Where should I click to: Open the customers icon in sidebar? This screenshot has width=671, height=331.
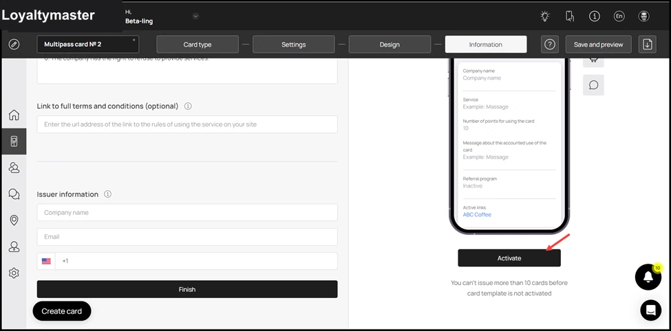coord(14,168)
